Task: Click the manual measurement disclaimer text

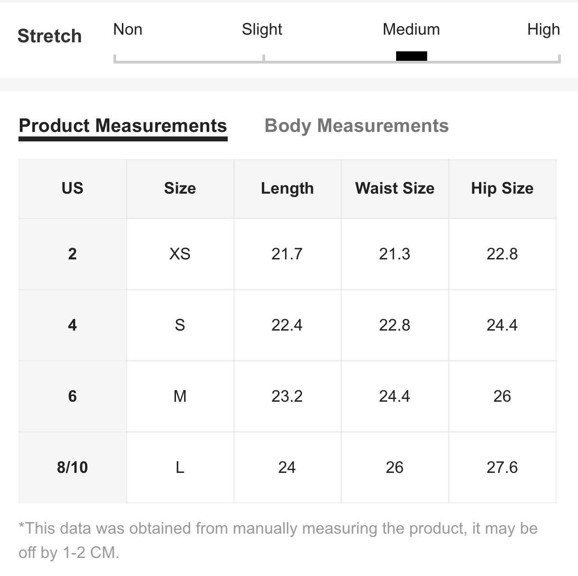Action: point(278,540)
